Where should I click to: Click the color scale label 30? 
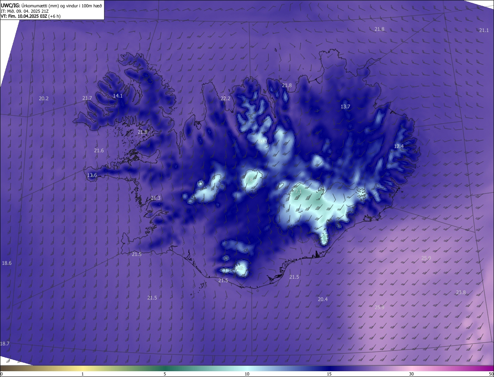click(x=411, y=374)
